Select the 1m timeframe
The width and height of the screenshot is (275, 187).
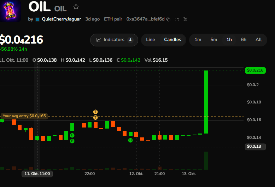click(x=198, y=40)
